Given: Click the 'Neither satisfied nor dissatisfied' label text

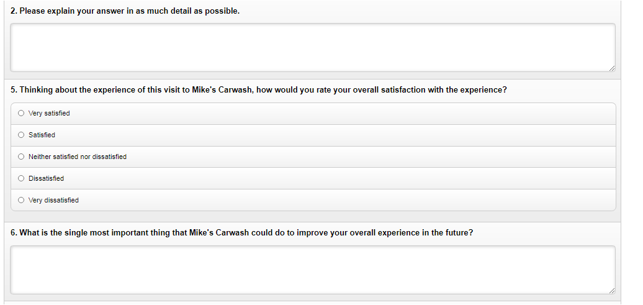Looking at the screenshot, I should coord(78,157).
